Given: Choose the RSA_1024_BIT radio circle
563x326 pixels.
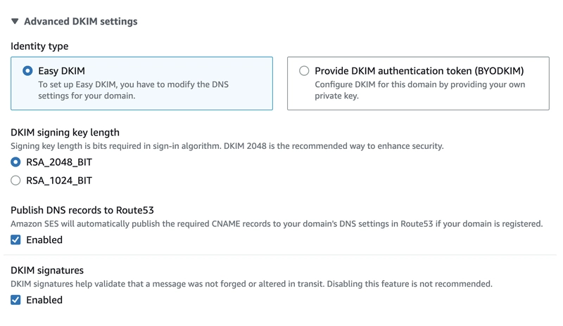Looking at the screenshot, I should pos(15,181).
